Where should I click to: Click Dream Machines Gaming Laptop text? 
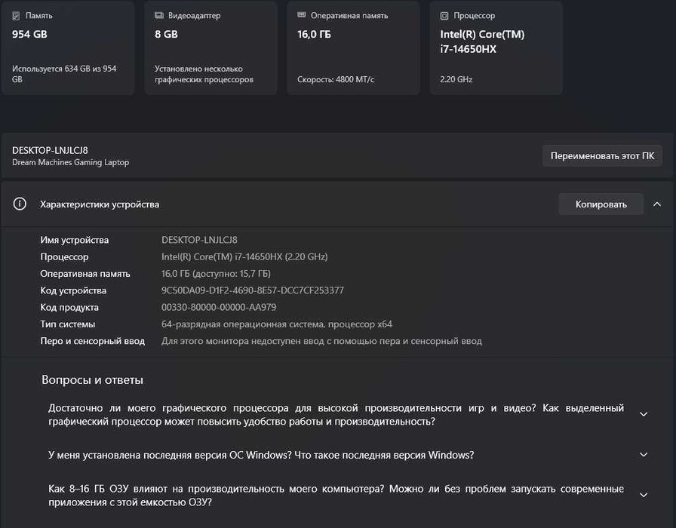click(70, 162)
